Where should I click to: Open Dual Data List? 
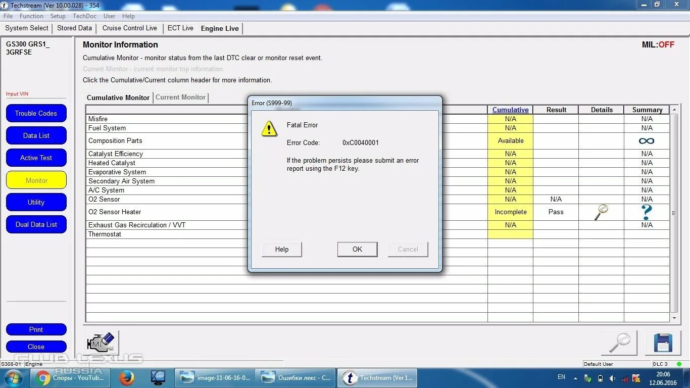(36, 224)
